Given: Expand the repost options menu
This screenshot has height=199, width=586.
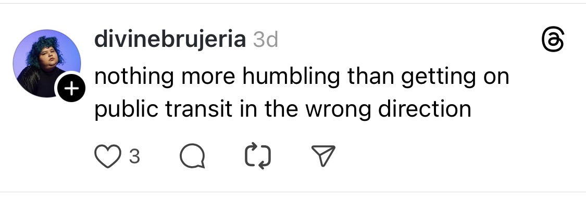Looking at the screenshot, I should pos(258,156).
